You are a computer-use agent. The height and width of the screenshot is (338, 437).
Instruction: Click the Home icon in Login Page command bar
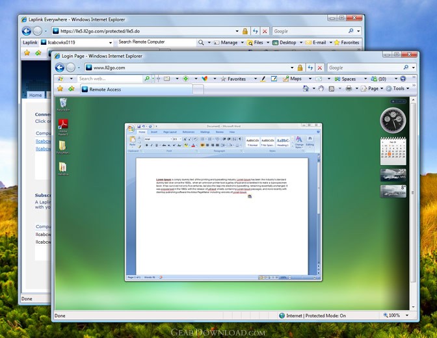306,88
